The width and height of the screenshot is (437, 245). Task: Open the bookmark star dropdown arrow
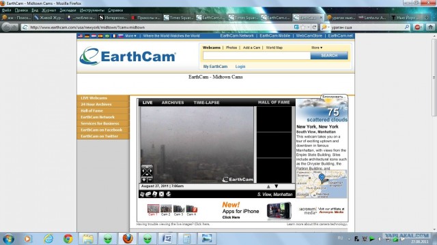point(308,27)
